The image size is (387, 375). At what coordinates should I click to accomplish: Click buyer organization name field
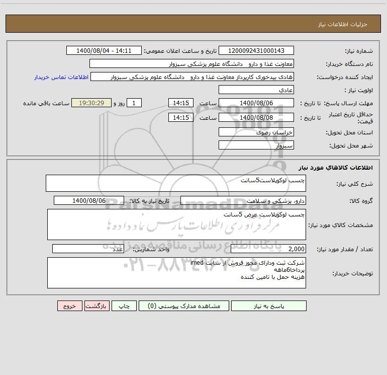(x=191, y=63)
